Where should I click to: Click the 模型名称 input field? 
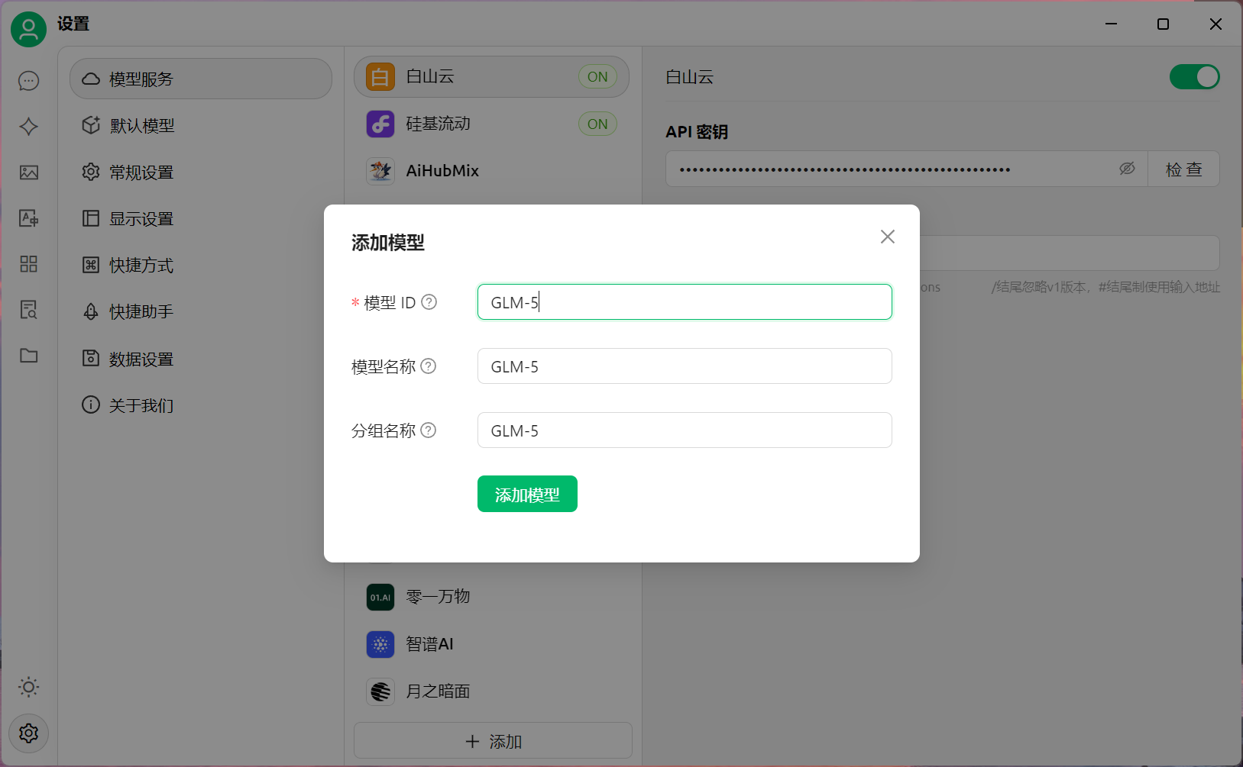click(x=685, y=366)
